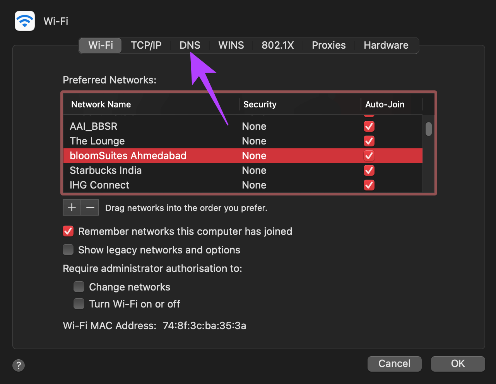
Task: Toggle Auto-Join for The Lounge
Action: tap(369, 141)
